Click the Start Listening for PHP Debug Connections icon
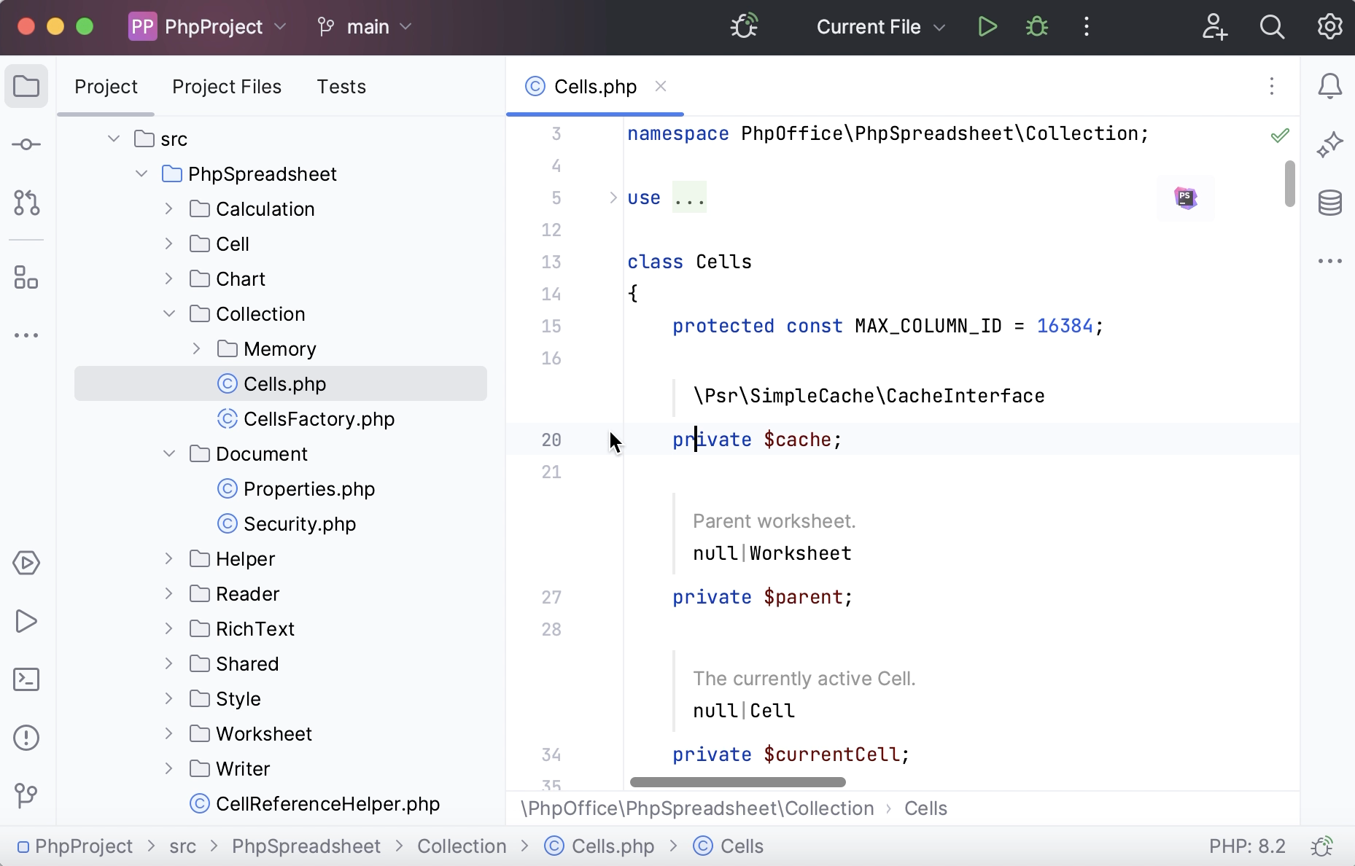 tap(744, 27)
